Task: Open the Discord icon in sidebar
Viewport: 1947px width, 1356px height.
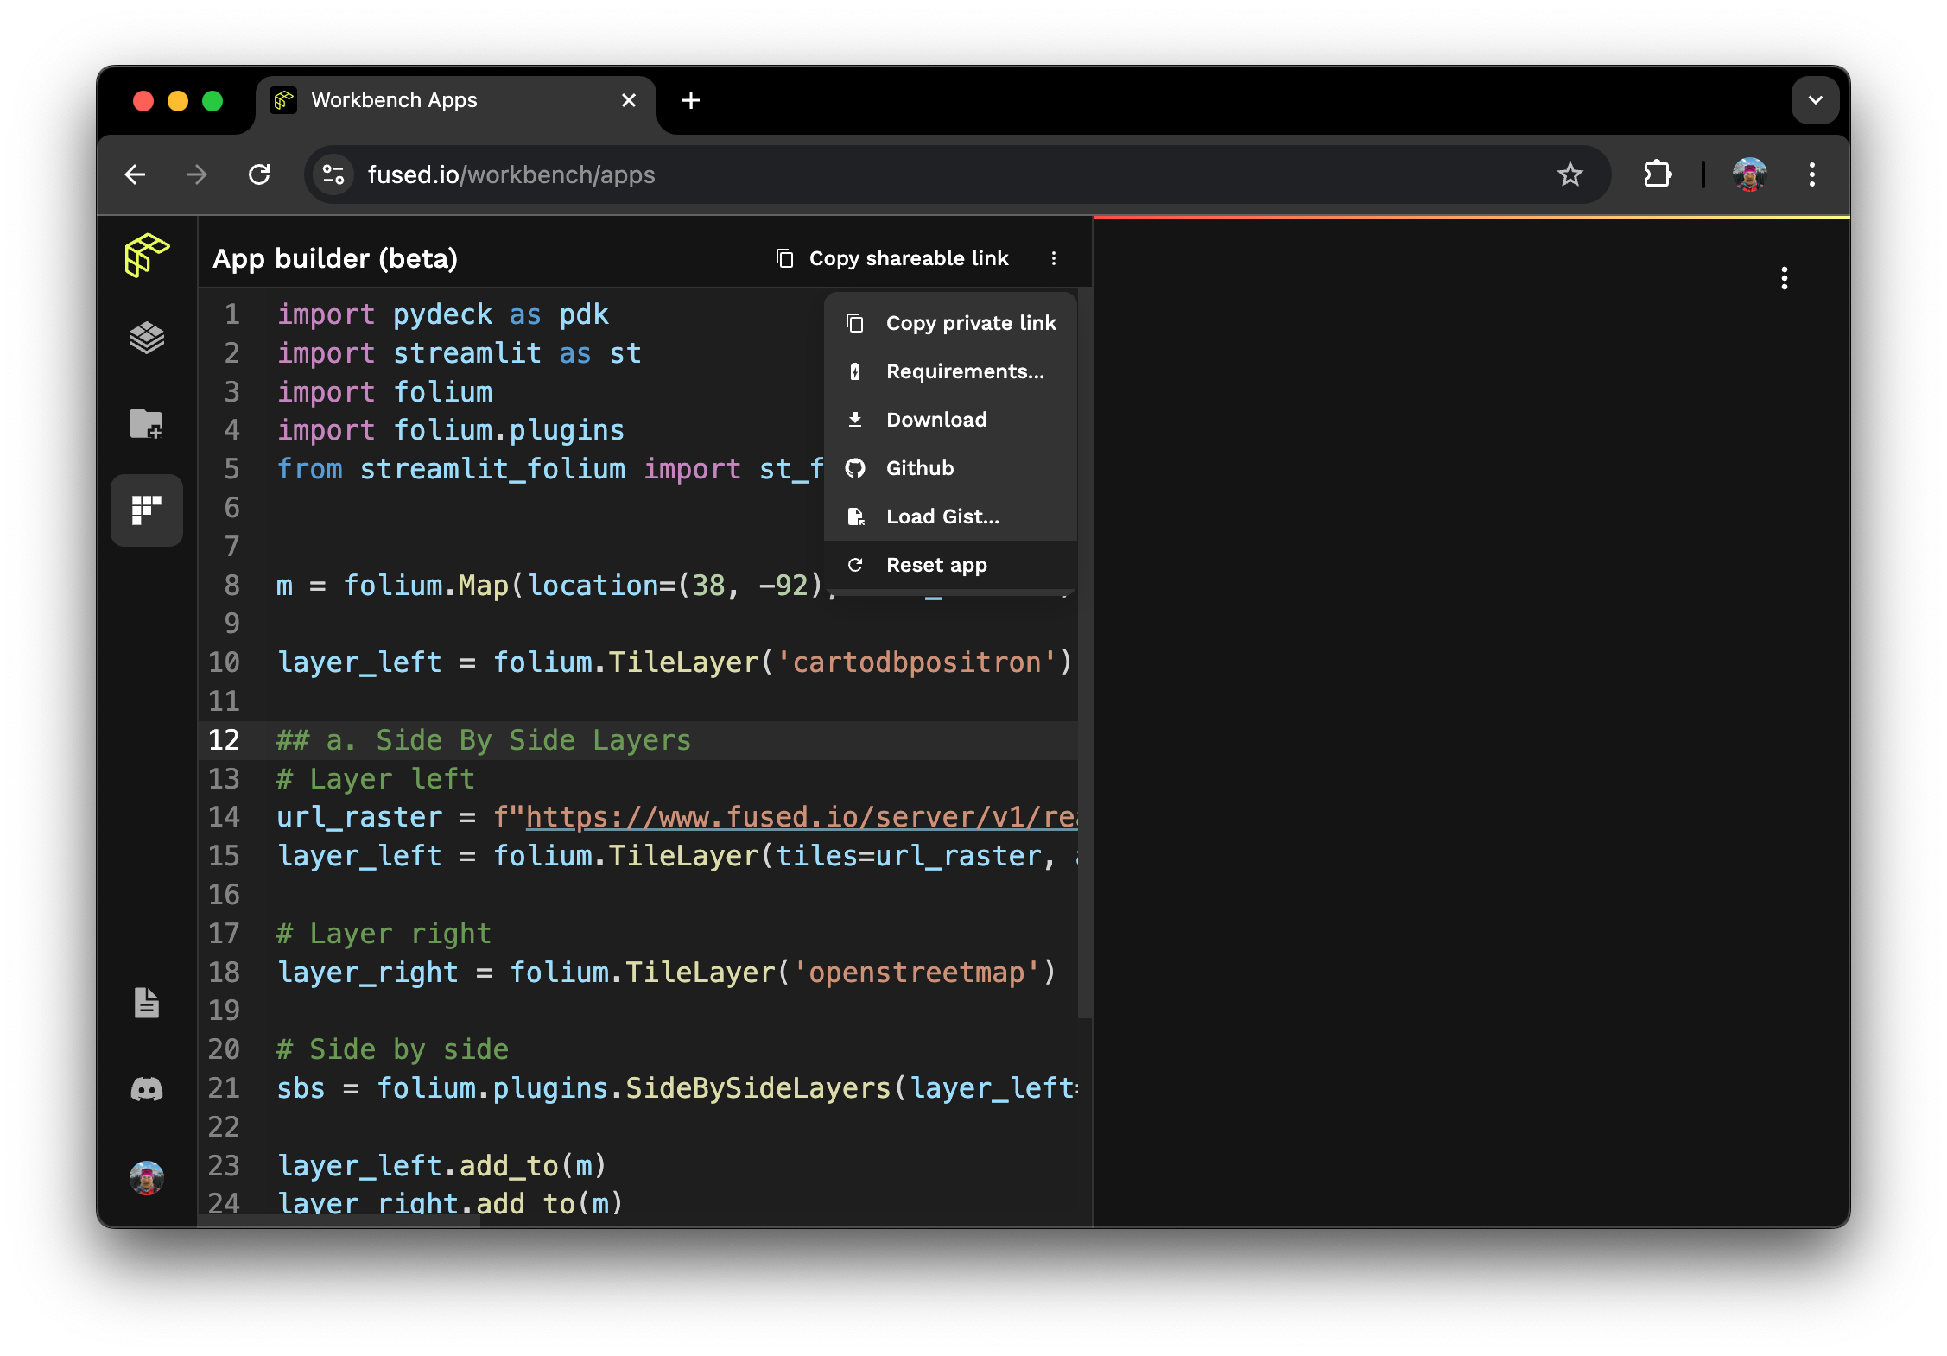Action: 147,1089
